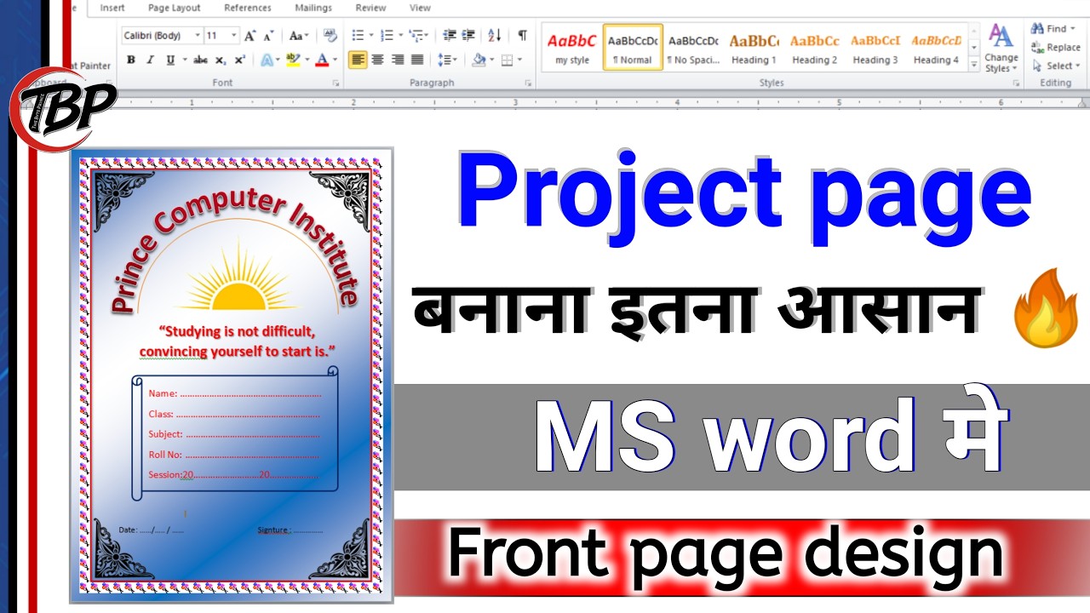This screenshot has width=1090, height=613.
Task: Open underline style dropdown arrow
Action: 183,60
